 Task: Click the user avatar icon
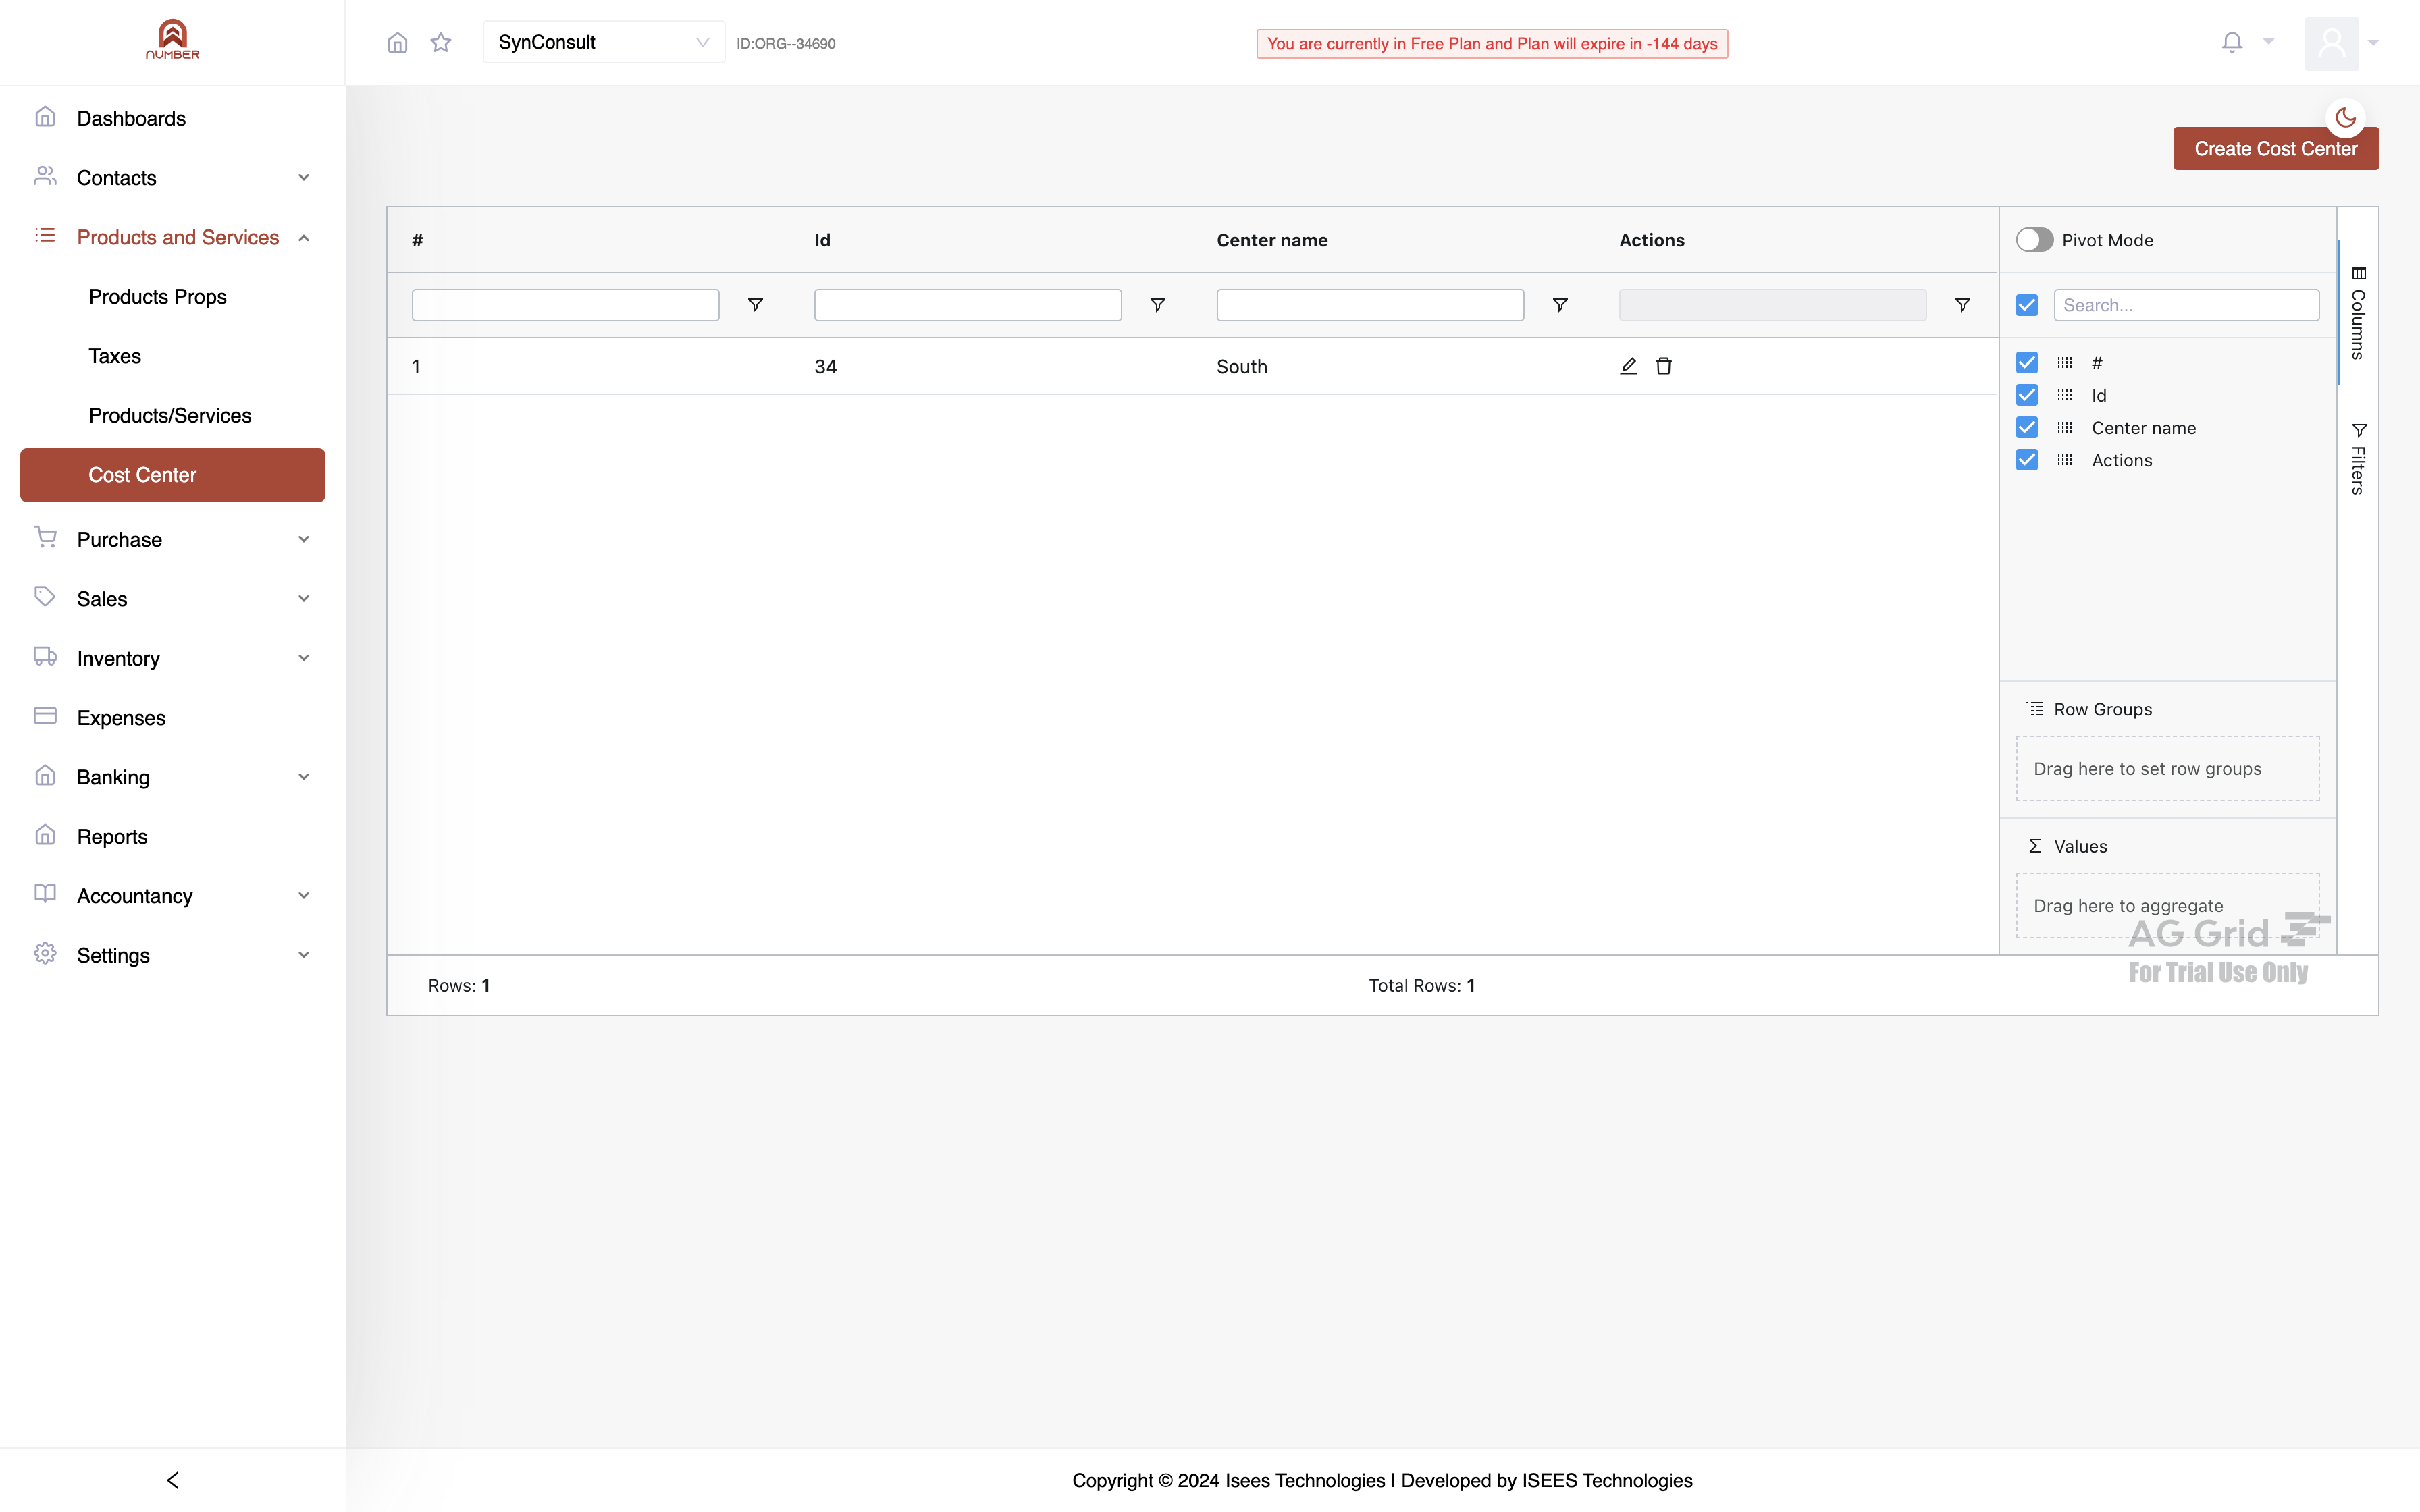(x=2332, y=43)
